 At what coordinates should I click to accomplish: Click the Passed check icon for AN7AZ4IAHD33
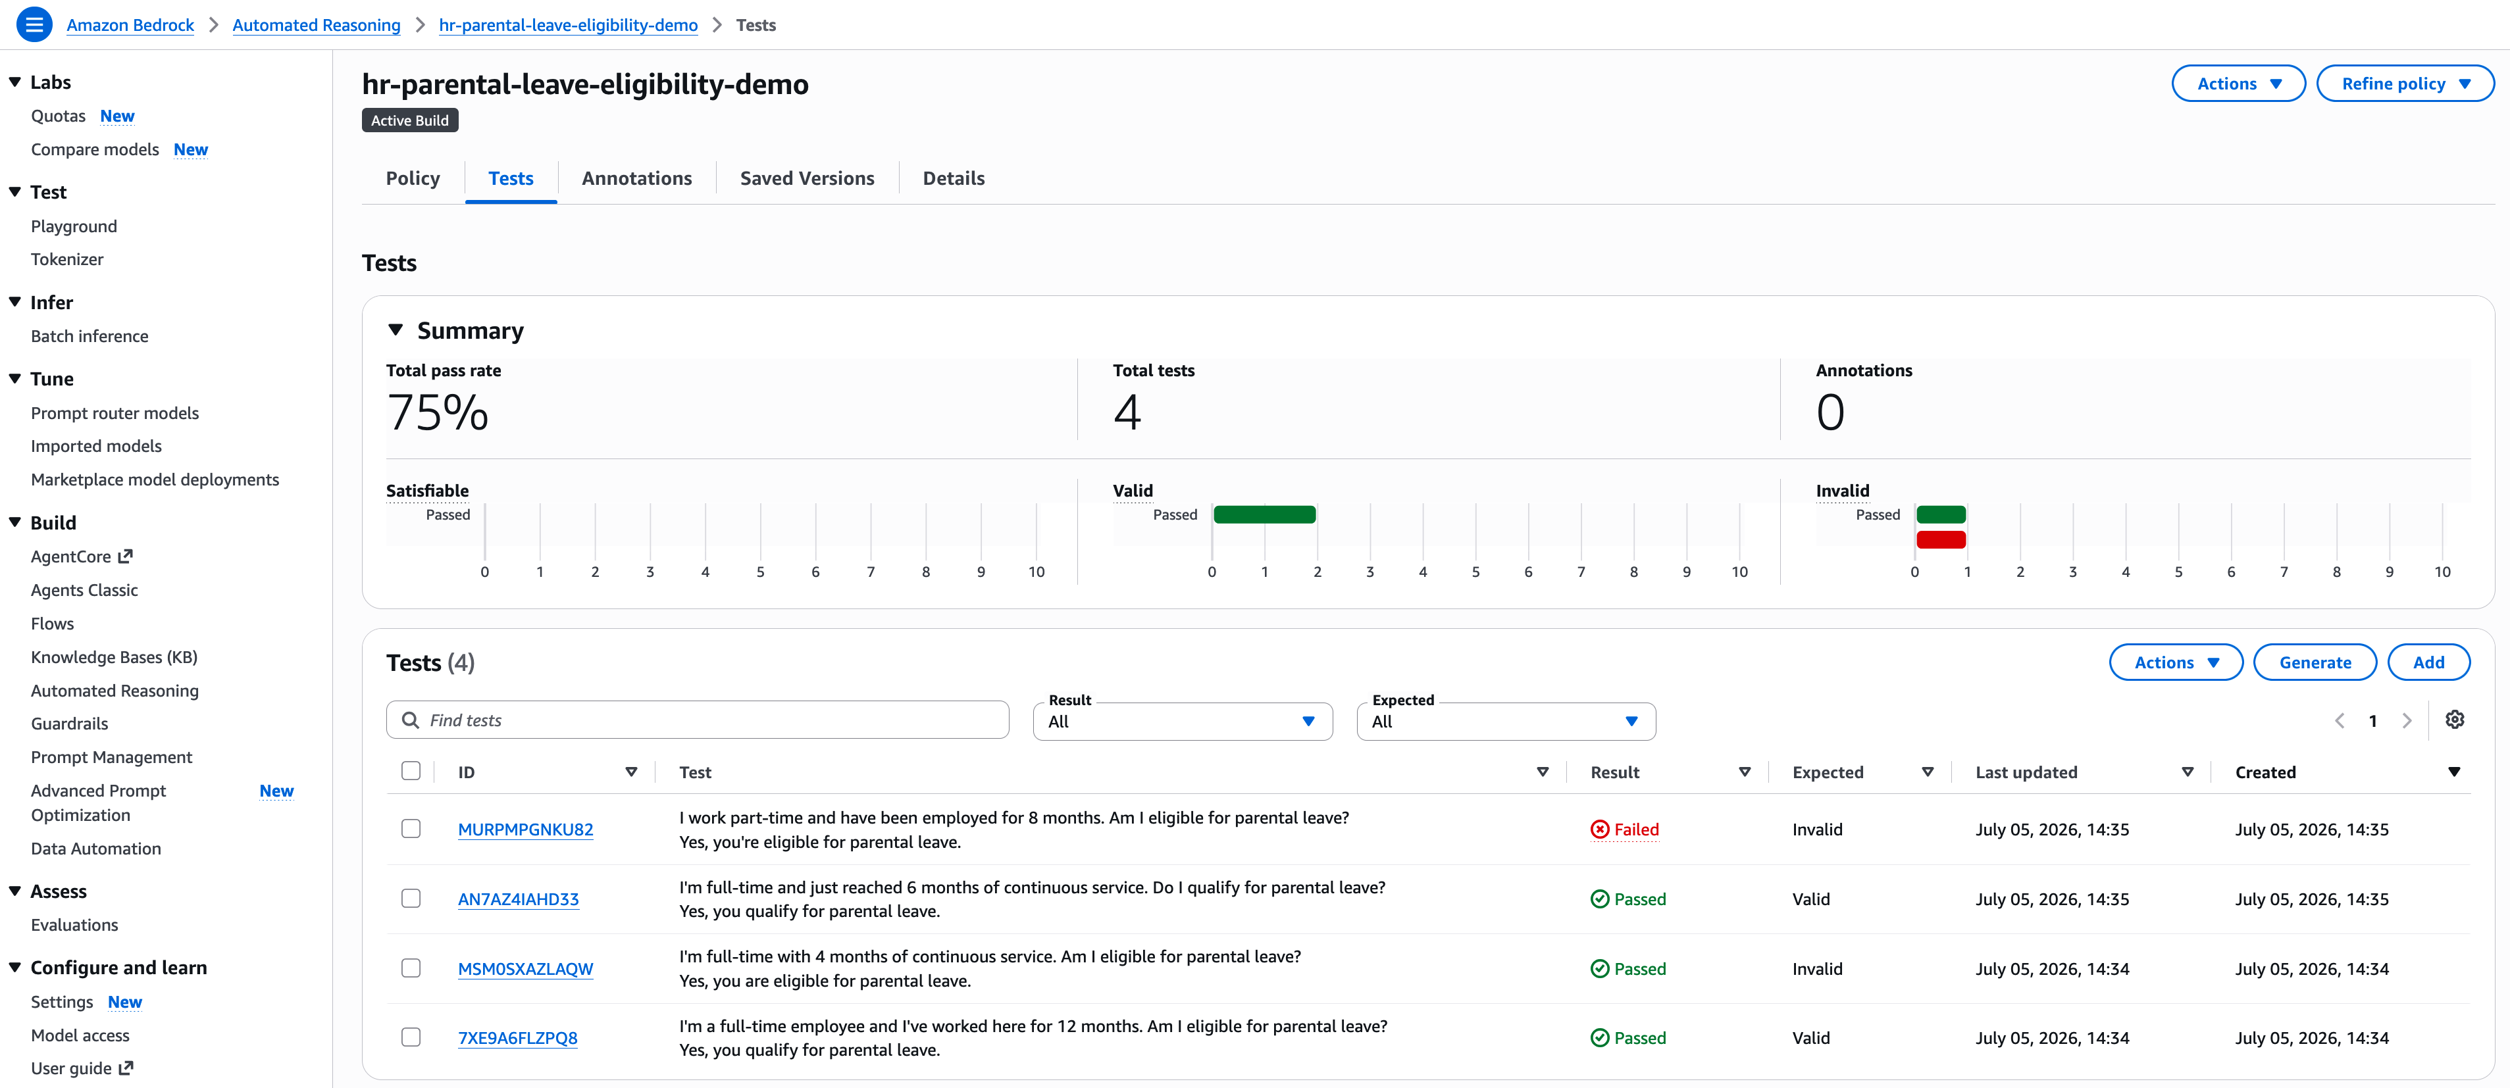pyautogui.click(x=1600, y=899)
